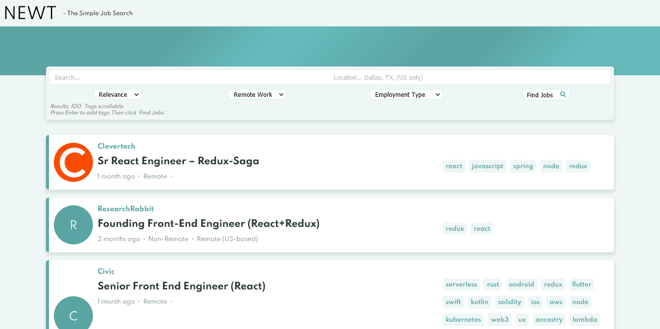
Task: Select the kubernetes tag on Civic job
Action: pyautogui.click(x=463, y=320)
